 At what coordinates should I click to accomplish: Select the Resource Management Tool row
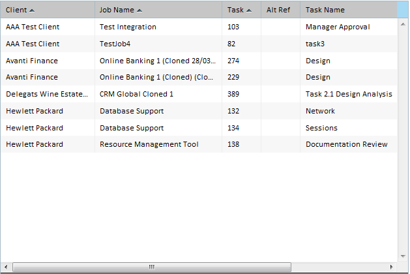tap(199, 144)
